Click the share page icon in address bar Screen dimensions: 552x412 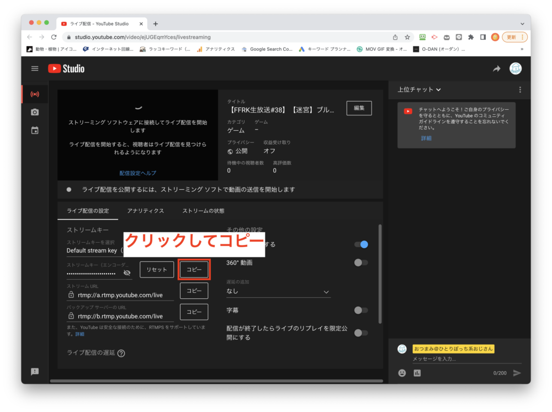pos(395,37)
